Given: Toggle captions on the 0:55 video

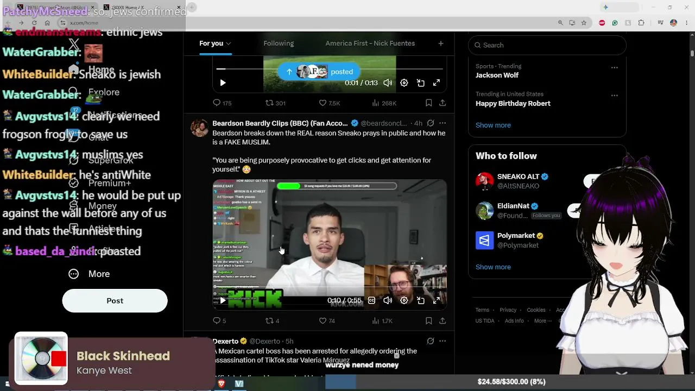Looking at the screenshot, I should pos(371,300).
